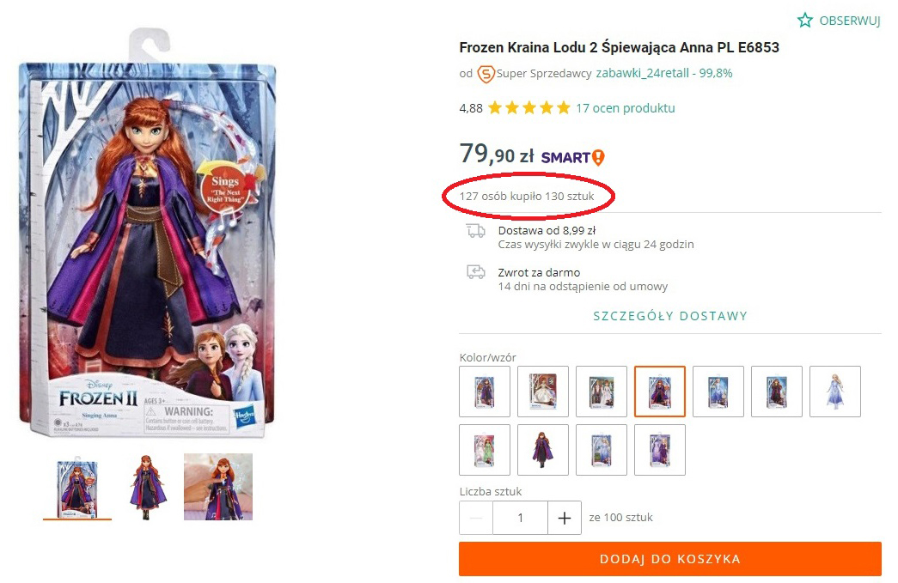Decrease quantity with the minus button
898x583 pixels.
point(476,518)
